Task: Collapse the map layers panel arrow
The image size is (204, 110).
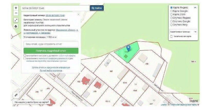Action: [195, 8]
